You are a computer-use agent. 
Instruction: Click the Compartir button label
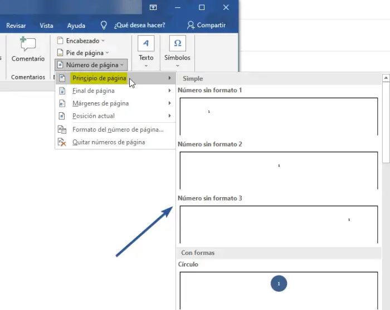tap(211, 25)
